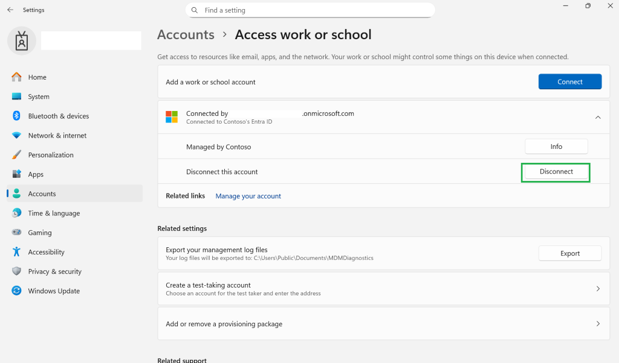
Task: Expand Create a test-taking account
Action: pos(384,289)
